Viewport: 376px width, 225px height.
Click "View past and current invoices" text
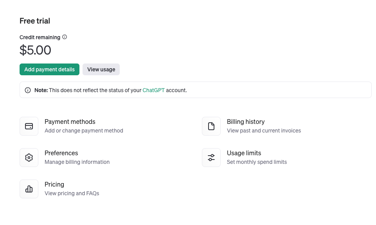pos(264,131)
